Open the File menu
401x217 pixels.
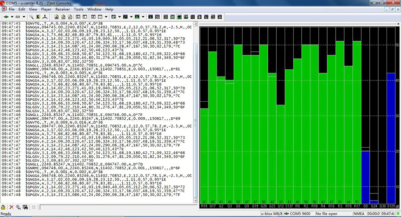12,9
